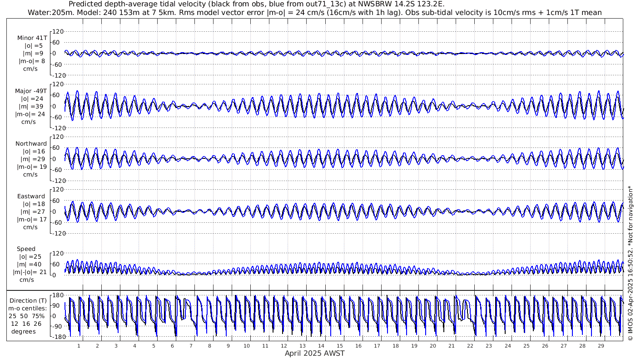
Task: Click the 'm-o centiles:' label
Action: (x=28, y=309)
